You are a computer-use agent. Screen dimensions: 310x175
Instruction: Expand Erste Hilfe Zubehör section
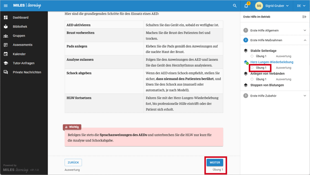(305, 95)
